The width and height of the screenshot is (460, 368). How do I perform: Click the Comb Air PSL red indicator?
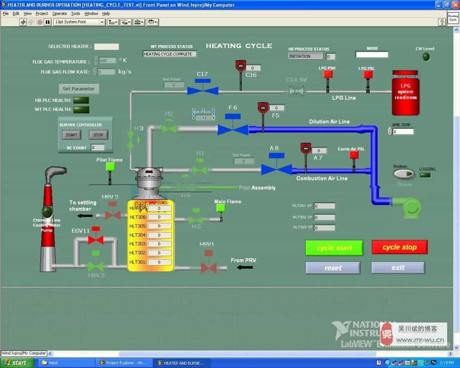(x=354, y=155)
